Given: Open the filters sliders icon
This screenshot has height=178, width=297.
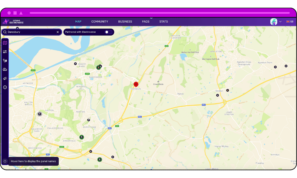Looking at the screenshot, I should [4, 52].
